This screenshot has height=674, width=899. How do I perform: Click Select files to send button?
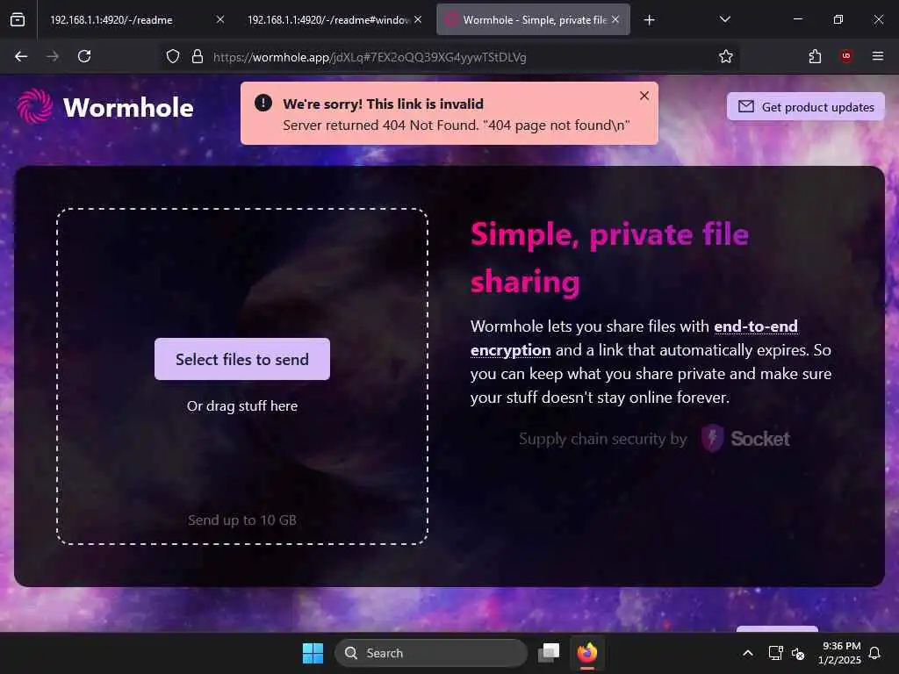tap(242, 359)
